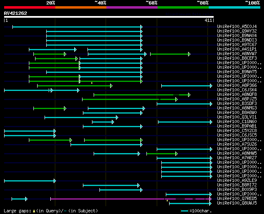Open hit UniRef100_A4S1P1

(237, 49)
